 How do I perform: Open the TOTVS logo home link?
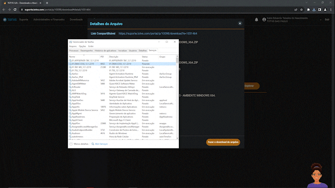[x=10, y=20]
